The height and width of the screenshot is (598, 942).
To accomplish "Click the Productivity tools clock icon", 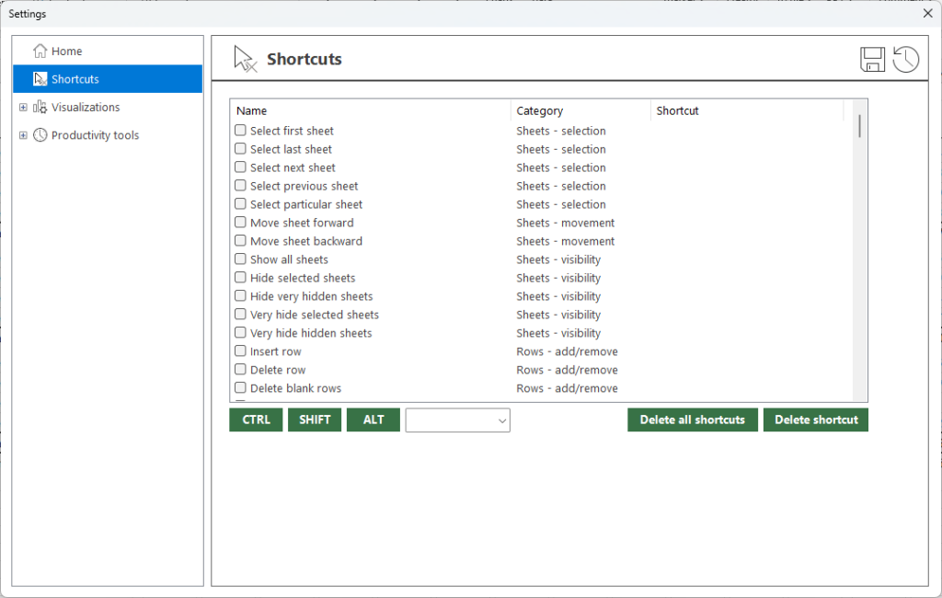I will (x=40, y=135).
